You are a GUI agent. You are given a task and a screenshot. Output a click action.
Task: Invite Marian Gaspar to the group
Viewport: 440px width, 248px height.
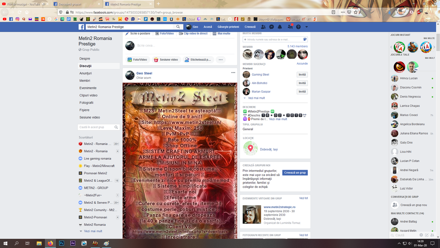click(302, 92)
